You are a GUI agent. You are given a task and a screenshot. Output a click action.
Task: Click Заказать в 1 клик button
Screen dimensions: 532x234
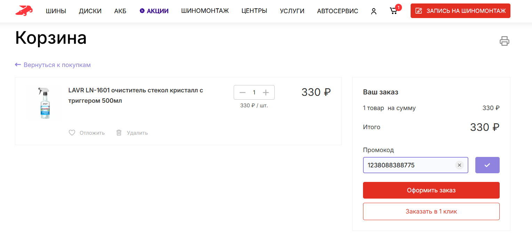pyautogui.click(x=431, y=211)
